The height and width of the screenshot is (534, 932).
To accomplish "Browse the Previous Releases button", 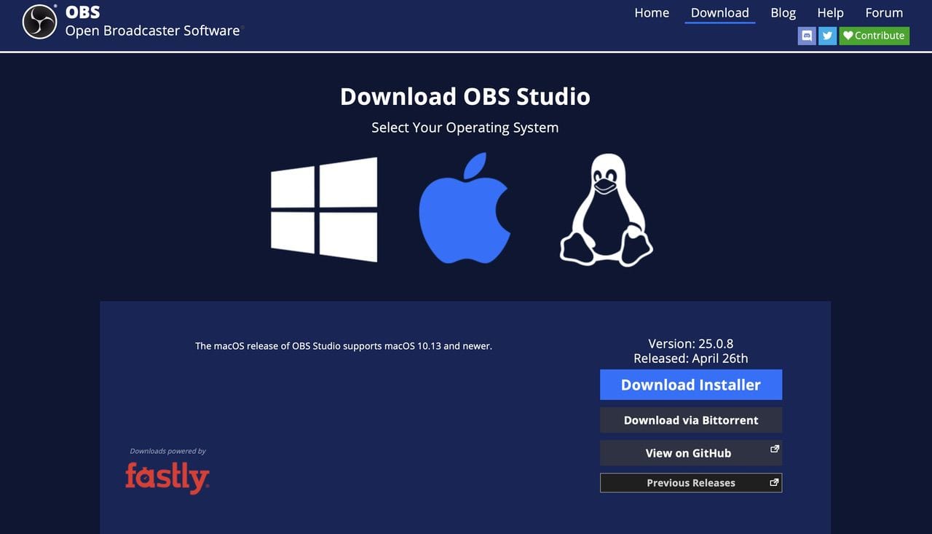I will point(690,483).
